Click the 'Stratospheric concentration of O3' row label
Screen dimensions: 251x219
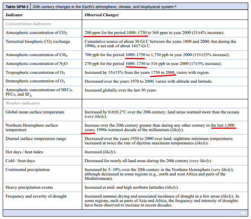[x=35, y=81]
